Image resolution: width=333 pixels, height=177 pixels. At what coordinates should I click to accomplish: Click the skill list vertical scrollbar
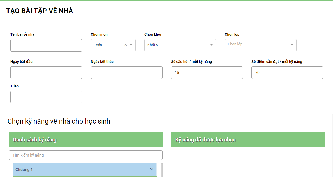(162, 170)
